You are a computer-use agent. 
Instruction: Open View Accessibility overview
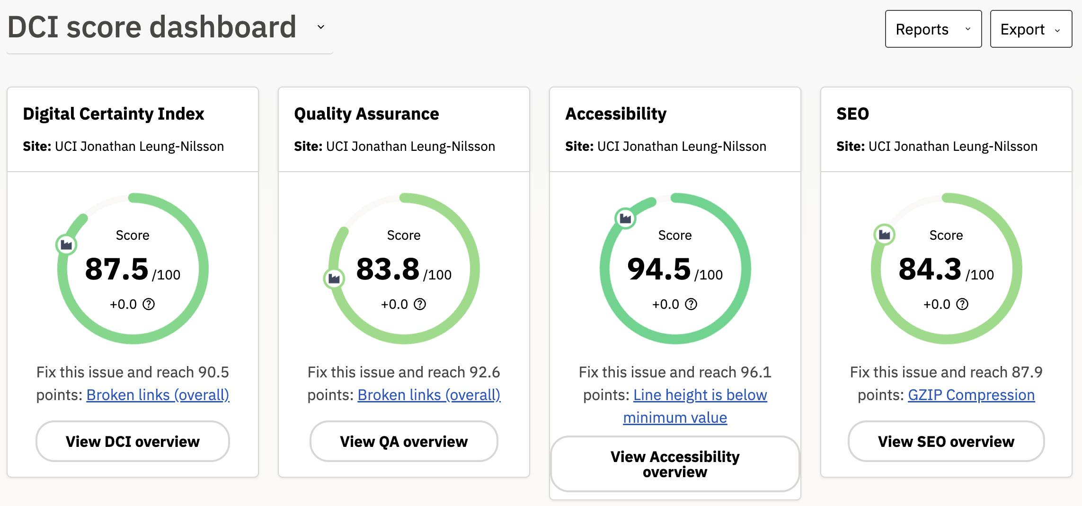tap(675, 464)
